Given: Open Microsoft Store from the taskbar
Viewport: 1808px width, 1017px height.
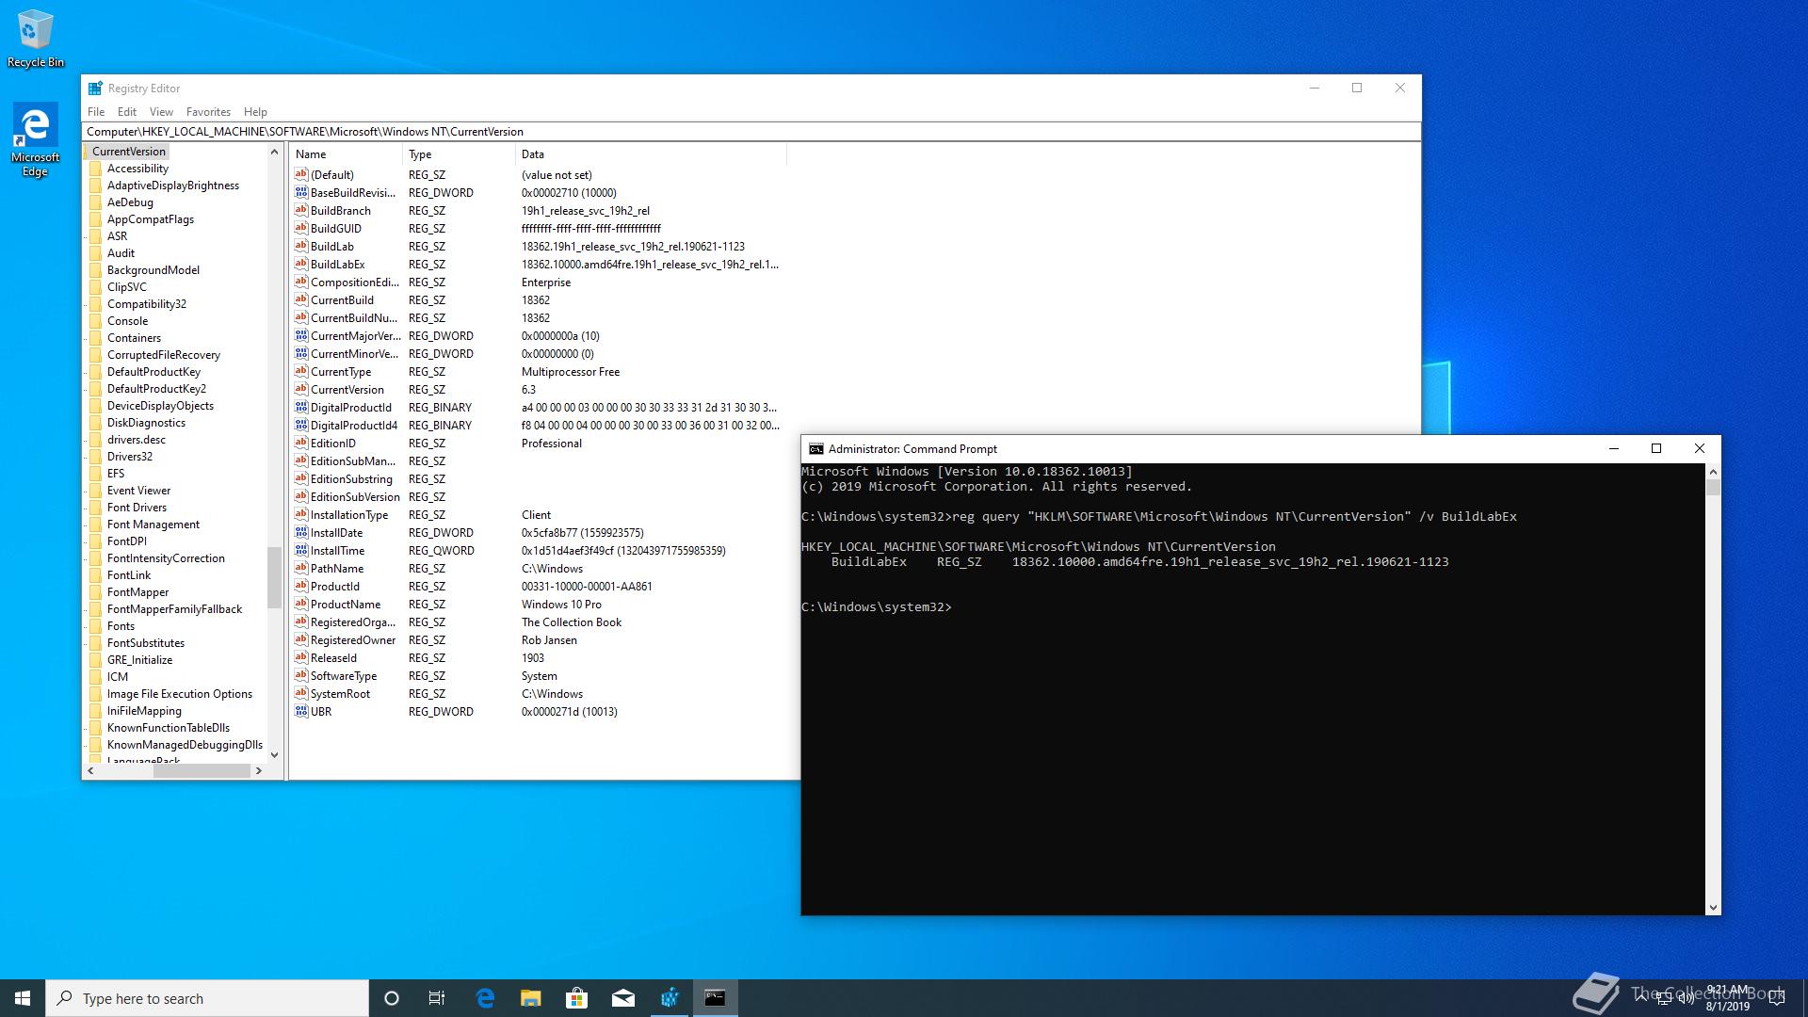Looking at the screenshot, I should pos(576,998).
